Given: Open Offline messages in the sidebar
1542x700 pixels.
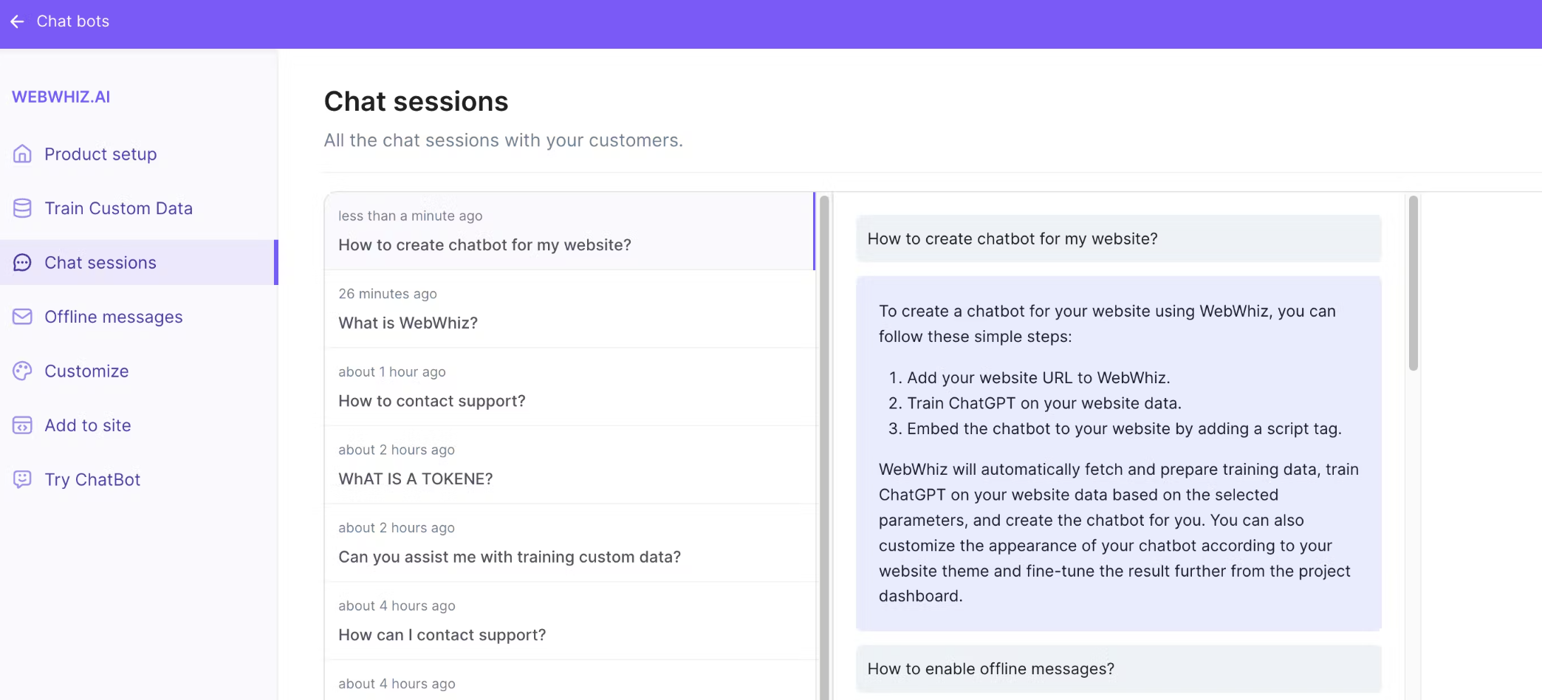Looking at the screenshot, I should coord(113,317).
